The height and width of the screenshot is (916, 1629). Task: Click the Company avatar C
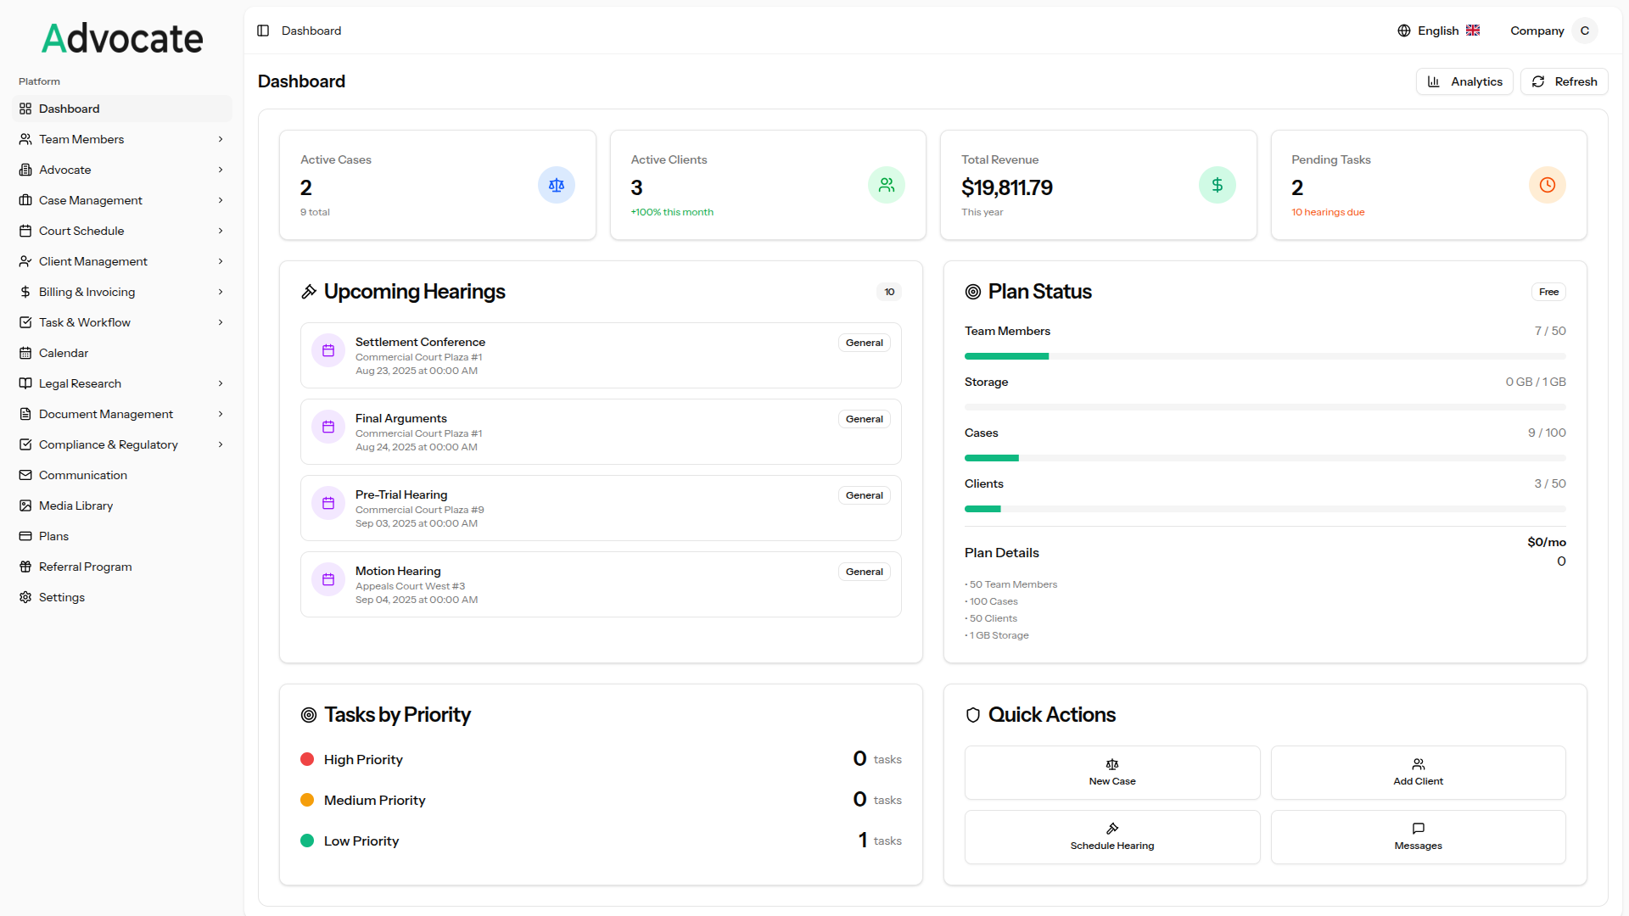point(1584,31)
